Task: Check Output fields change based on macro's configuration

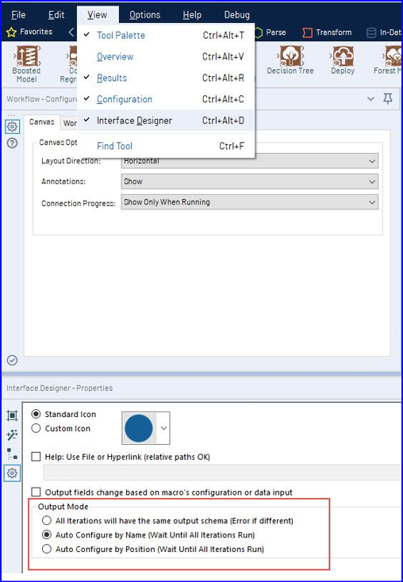Action: tap(36, 492)
